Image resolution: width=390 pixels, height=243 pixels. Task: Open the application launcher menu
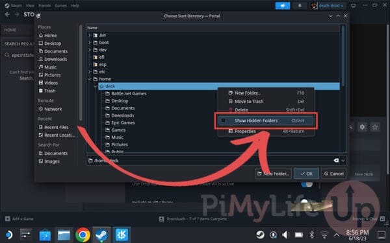click(x=9, y=235)
